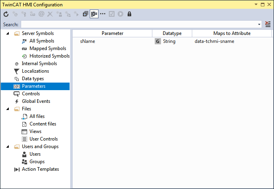
Task: Select Action Templates tree item
Action: coord(40,169)
